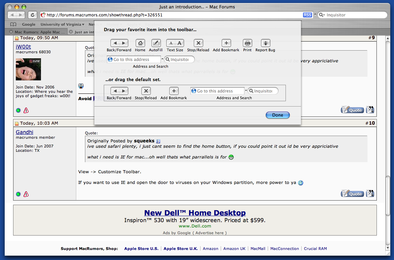The height and width of the screenshot is (260, 394).
Task: Click the scrollbar up arrow
Action: click(388, 38)
